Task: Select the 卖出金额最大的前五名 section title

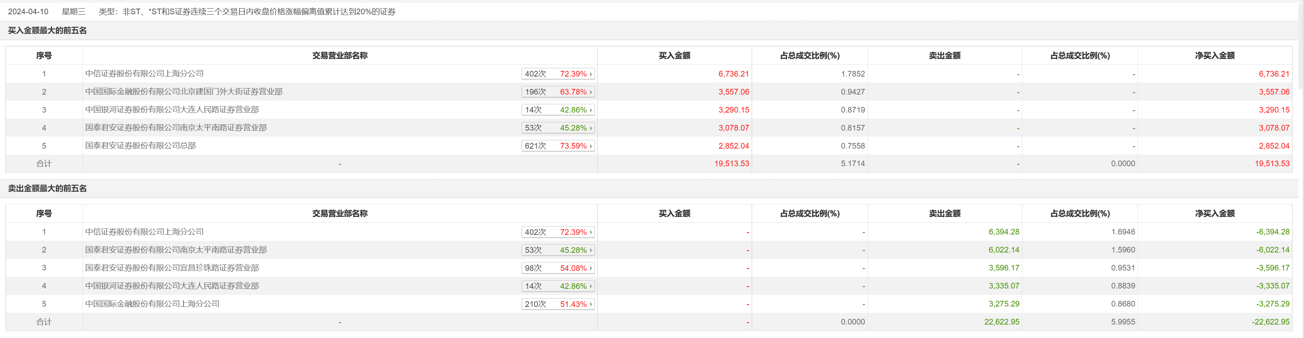Action: pos(48,188)
